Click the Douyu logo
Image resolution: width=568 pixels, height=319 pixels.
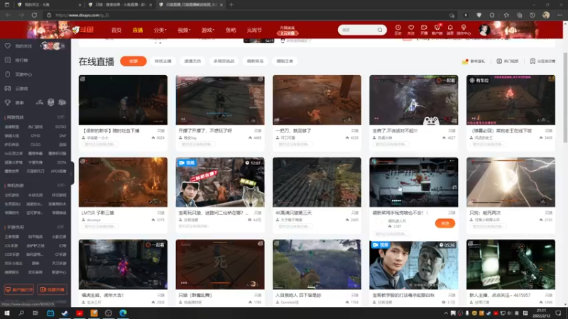click(83, 30)
